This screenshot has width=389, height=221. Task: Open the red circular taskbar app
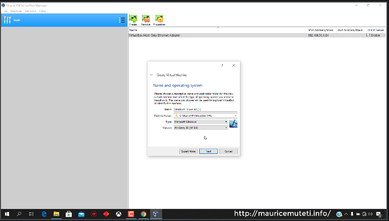coord(93,214)
